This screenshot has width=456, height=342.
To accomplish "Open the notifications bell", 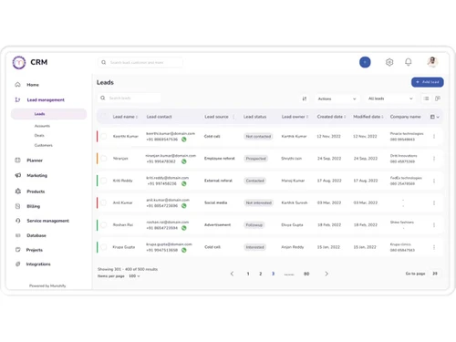I will click(409, 62).
